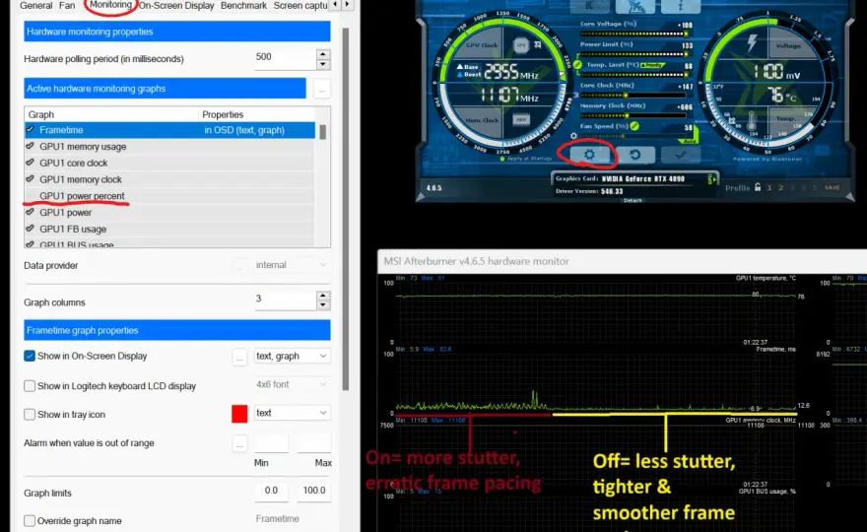Screen dimensions: 867x532
Task: Enable Show in tray icon
Action: point(30,414)
